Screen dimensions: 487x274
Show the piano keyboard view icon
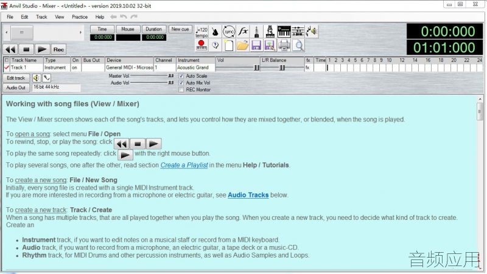pyautogui.click(x=284, y=32)
